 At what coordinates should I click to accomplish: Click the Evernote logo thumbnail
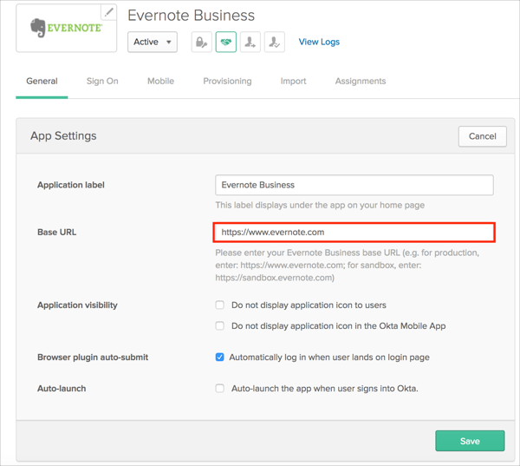coord(67,29)
